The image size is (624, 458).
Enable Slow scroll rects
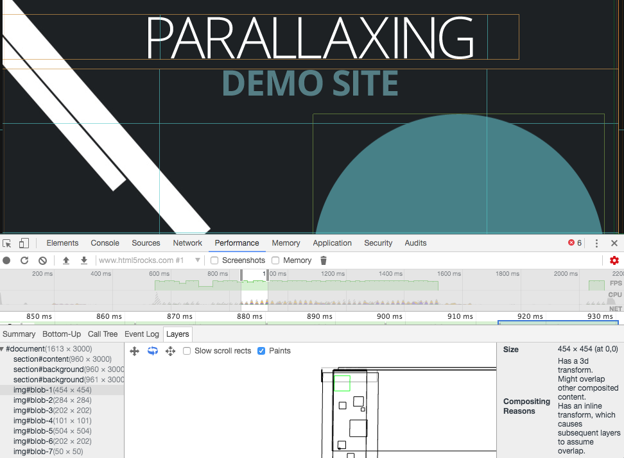[x=186, y=351]
